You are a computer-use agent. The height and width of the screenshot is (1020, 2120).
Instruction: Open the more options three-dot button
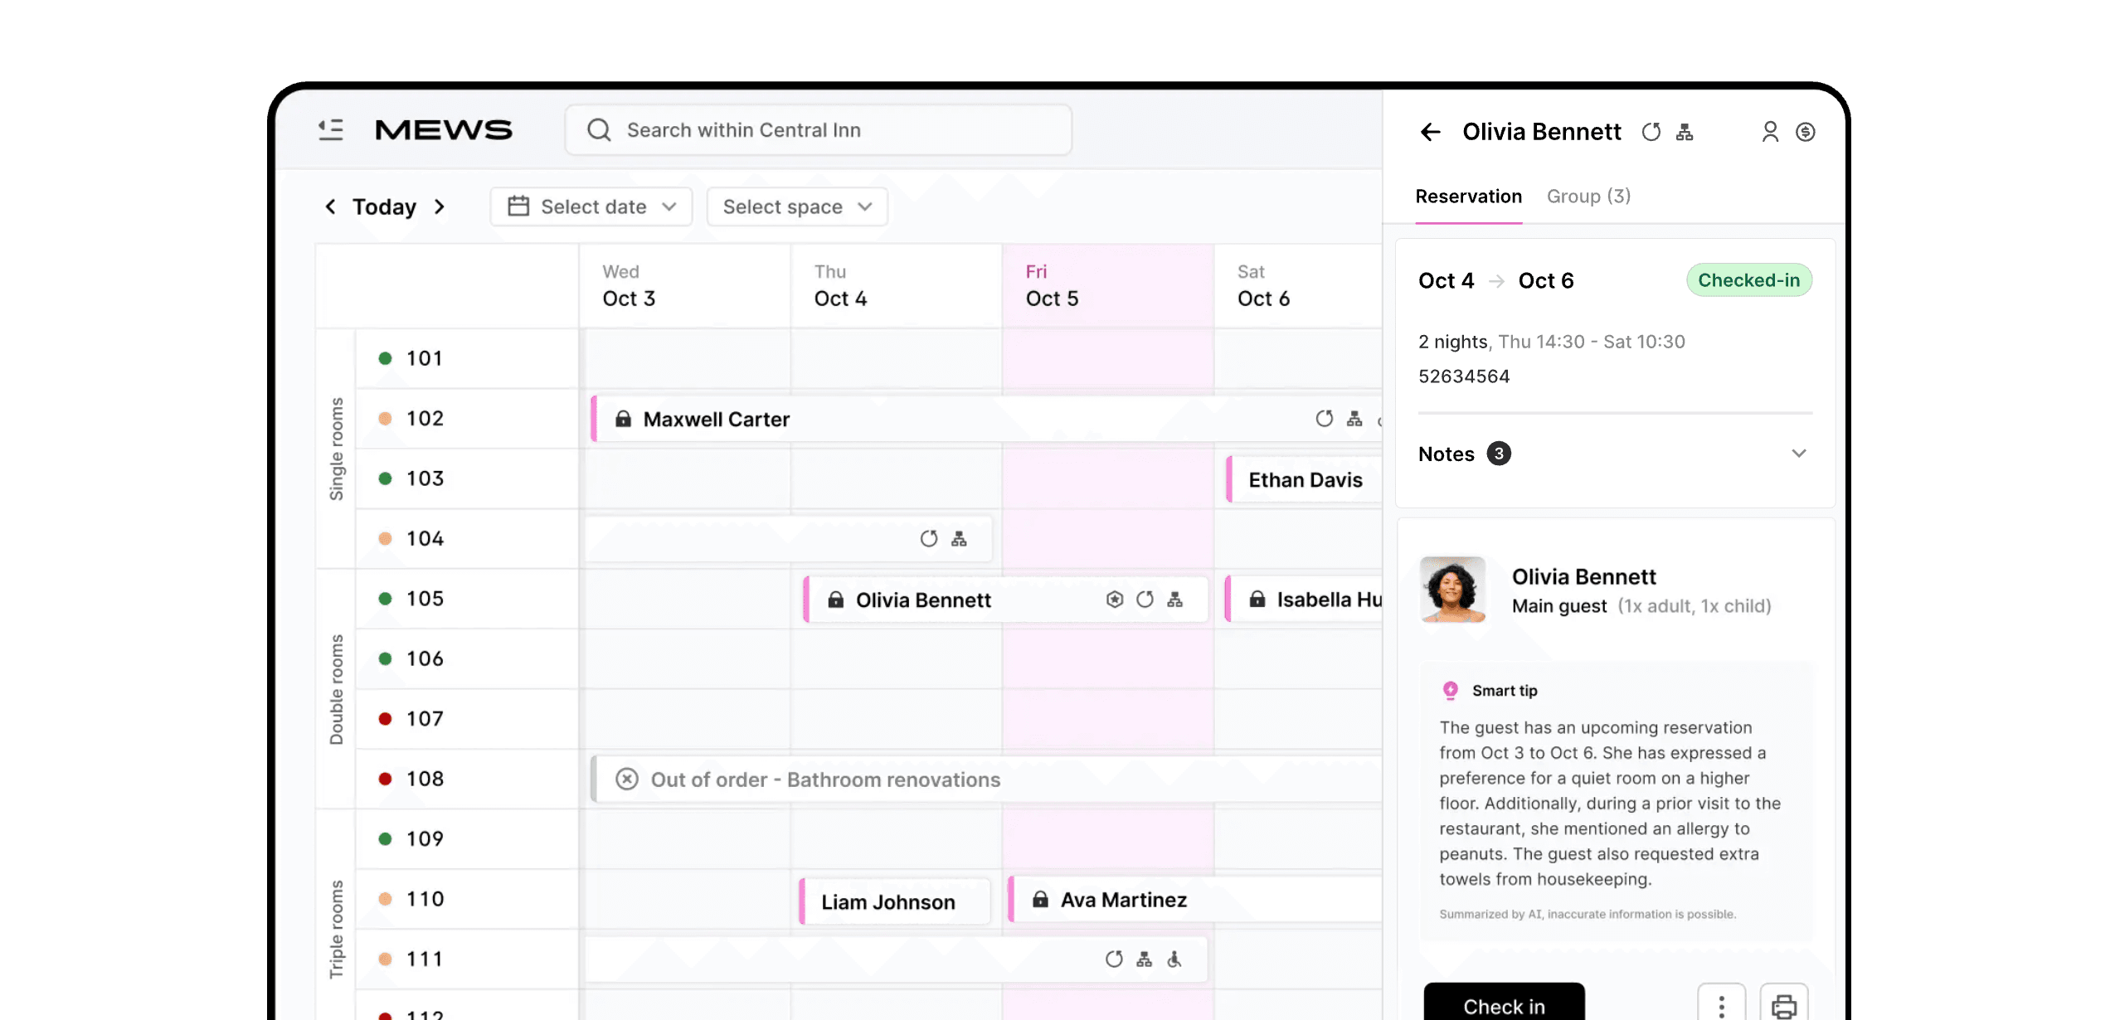pyautogui.click(x=1722, y=1003)
